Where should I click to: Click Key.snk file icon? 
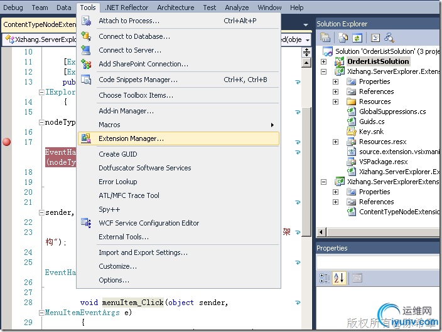351,132
